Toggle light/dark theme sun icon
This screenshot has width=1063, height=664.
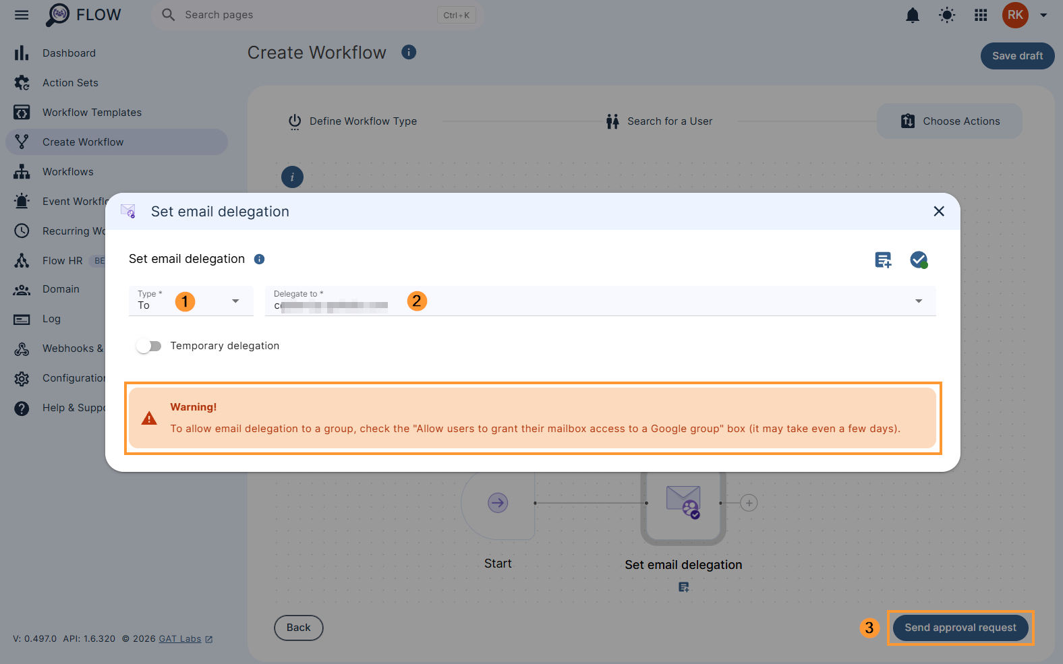pos(947,15)
